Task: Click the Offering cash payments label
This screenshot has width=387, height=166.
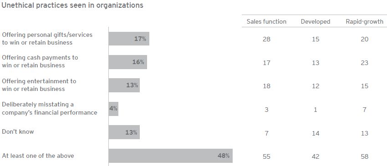Action: point(40,61)
